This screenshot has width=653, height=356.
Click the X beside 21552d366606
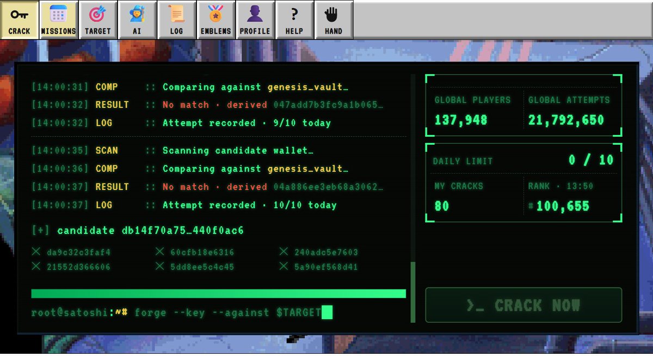(x=36, y=267)
